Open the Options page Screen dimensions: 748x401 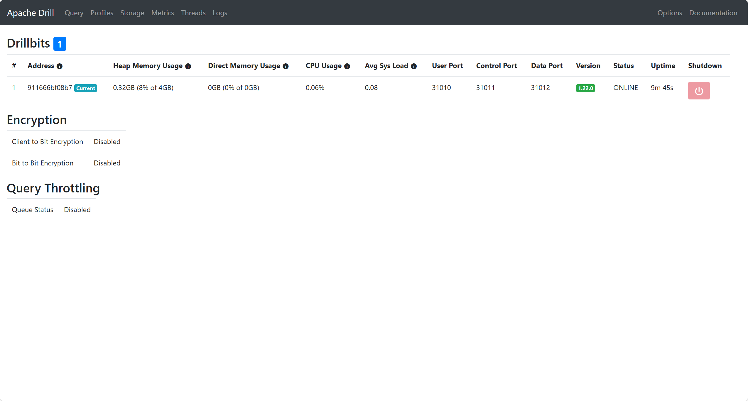pyautogui.click(x=670, y=13)
